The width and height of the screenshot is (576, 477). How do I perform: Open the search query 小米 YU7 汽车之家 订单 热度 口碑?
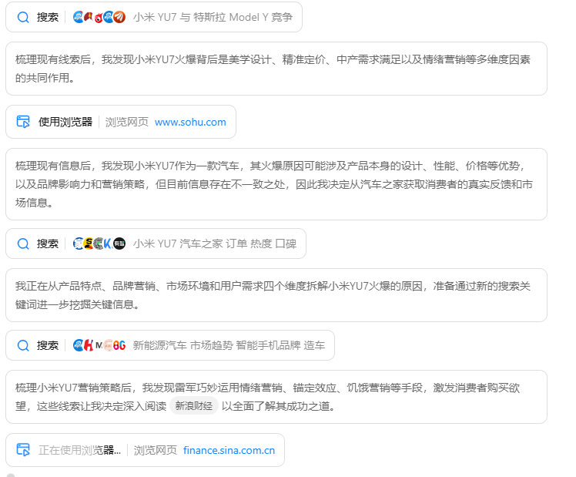pos(215,244)
